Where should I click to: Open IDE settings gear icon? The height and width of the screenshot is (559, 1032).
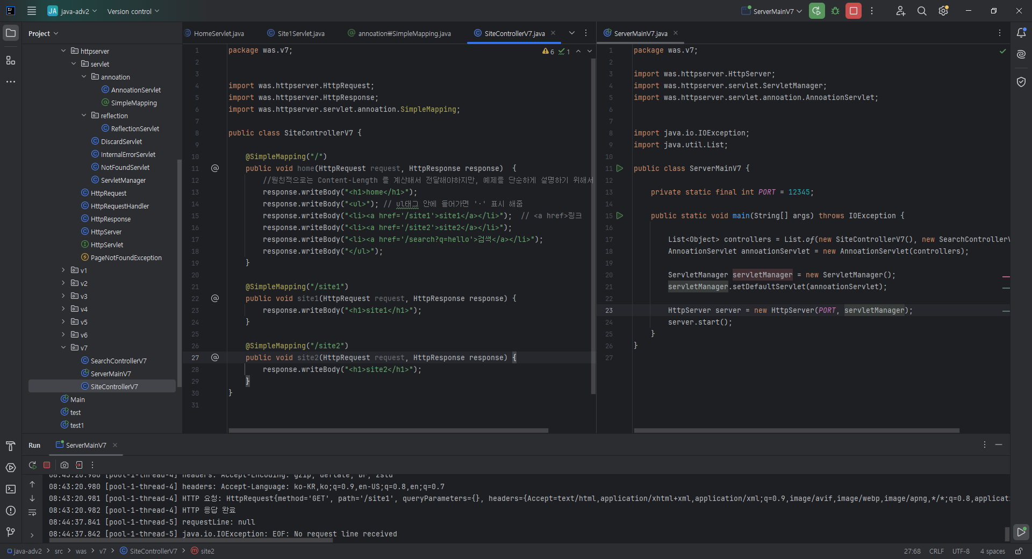(943, 11)
